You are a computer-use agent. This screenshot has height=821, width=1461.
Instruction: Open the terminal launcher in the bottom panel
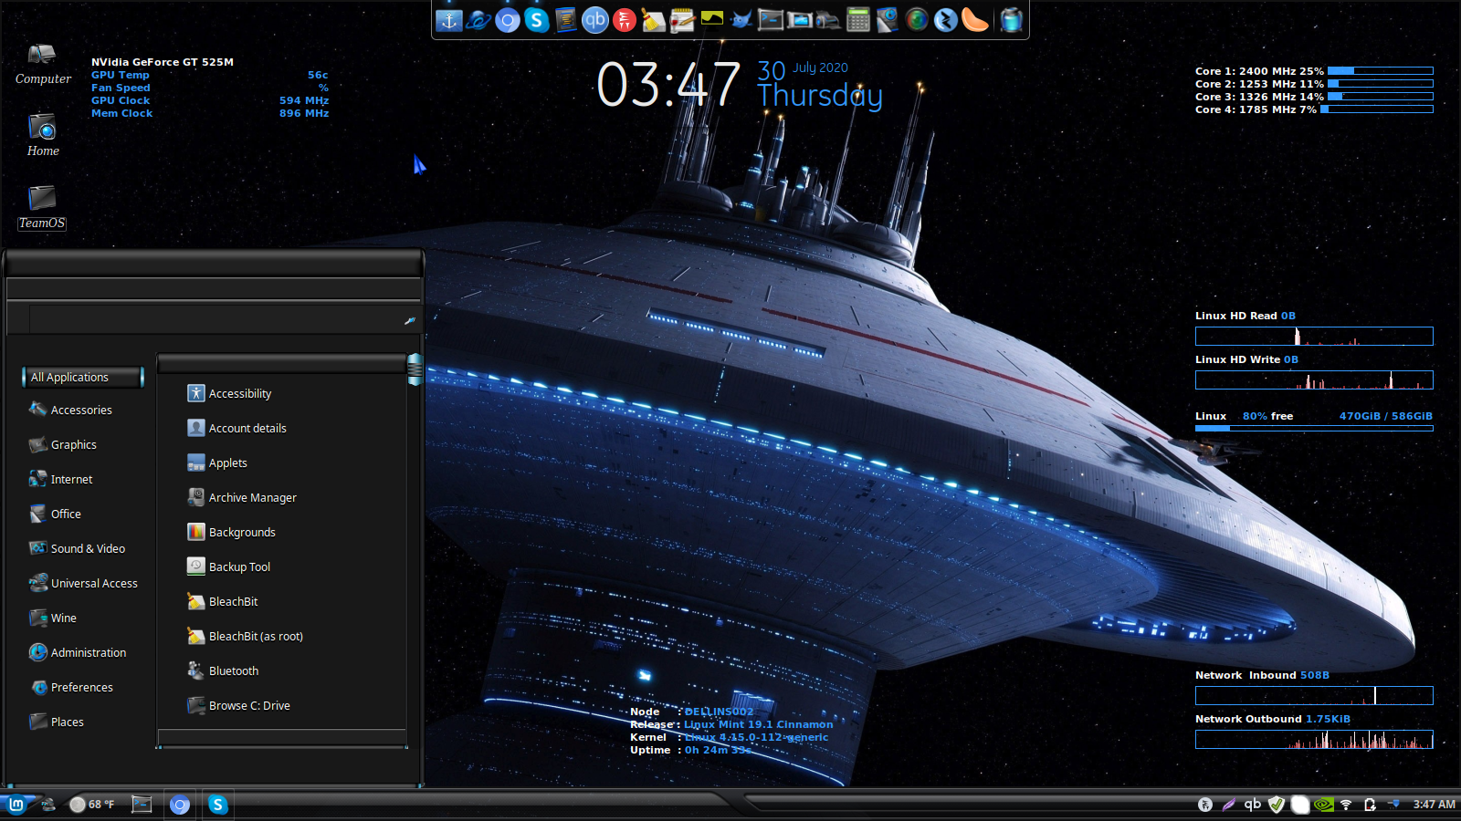tap(142, 804)
